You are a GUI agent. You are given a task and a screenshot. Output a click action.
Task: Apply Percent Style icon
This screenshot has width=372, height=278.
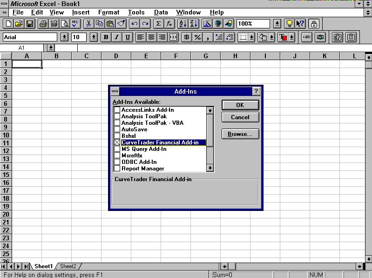[x=197, y=37]
